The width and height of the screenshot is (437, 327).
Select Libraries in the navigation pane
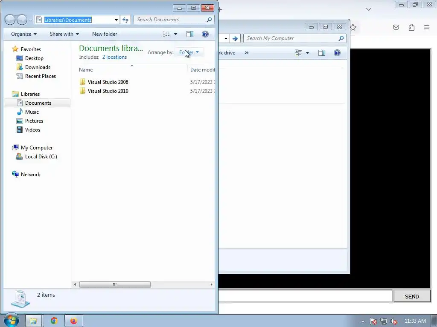click(x=30, y=94)
